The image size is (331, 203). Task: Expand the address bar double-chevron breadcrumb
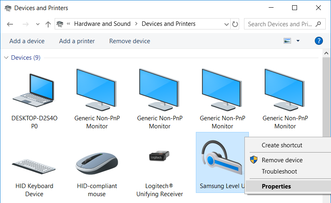coord(68,24)
